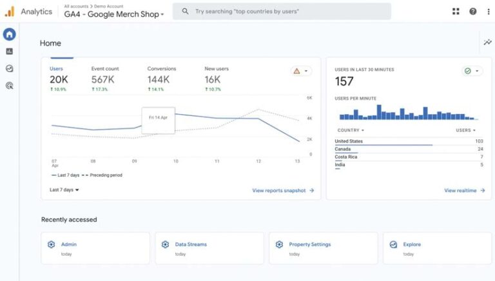Image resolution: width=495 pixels, height=281 pixels.
Task: Click the Analytics logo icon
Action: coord(9,12)
